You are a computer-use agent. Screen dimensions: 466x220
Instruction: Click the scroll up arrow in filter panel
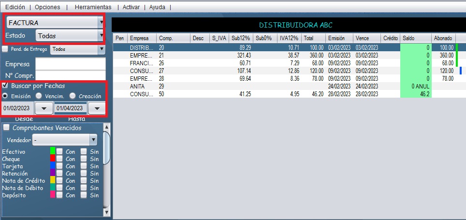(x=107, y=127)
